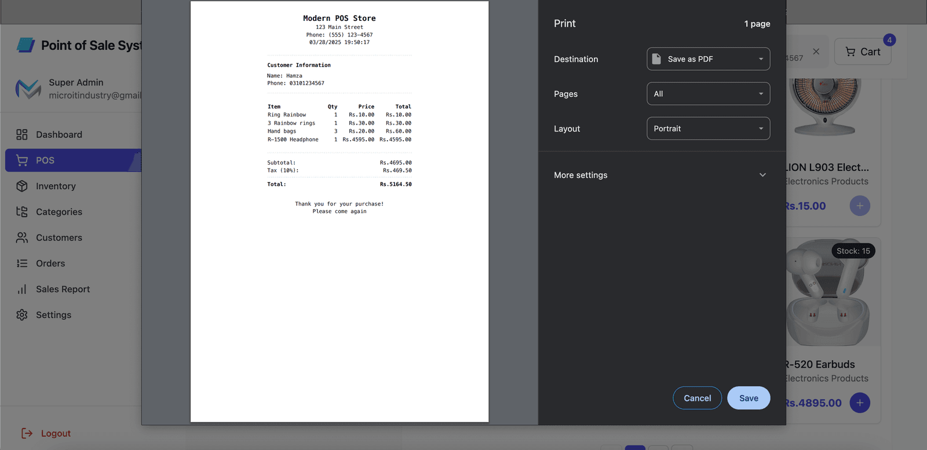
Task: Select the Orders menu entry
Action: pyautogui.click(x=73, y=264)
